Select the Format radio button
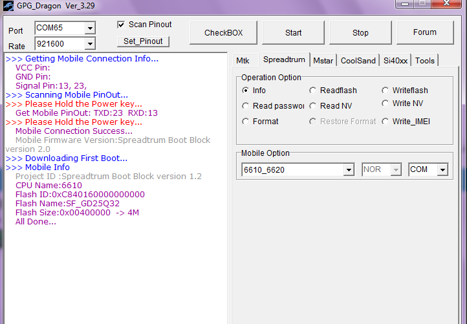The height and width of the screenshot is (324, 467). pyautogui.click(x=245, y=122)
